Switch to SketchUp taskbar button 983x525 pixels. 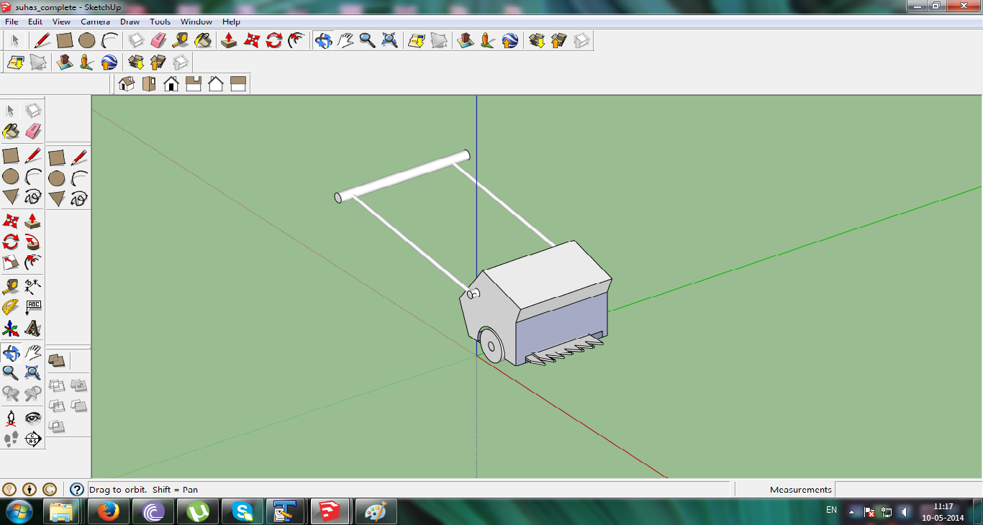pyautogui.click(x=330, y=511)
